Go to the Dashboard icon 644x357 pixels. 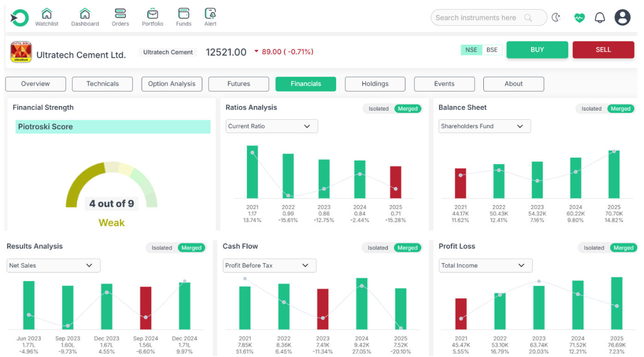click(85, 14)
